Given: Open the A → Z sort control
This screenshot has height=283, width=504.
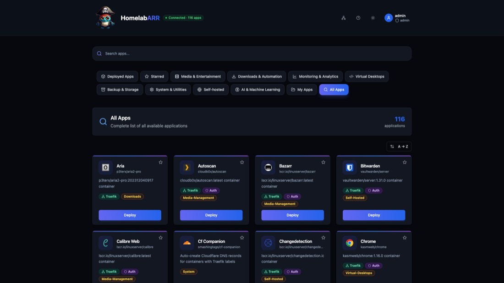Looking at the screenshot, I should coord(399,147).
